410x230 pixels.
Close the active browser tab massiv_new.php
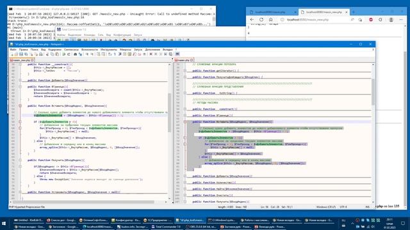tap(347, 12)
